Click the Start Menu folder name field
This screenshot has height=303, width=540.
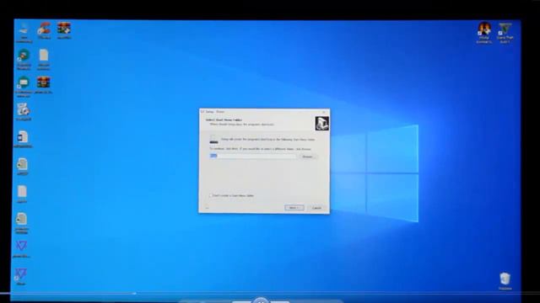coord(252,157)
